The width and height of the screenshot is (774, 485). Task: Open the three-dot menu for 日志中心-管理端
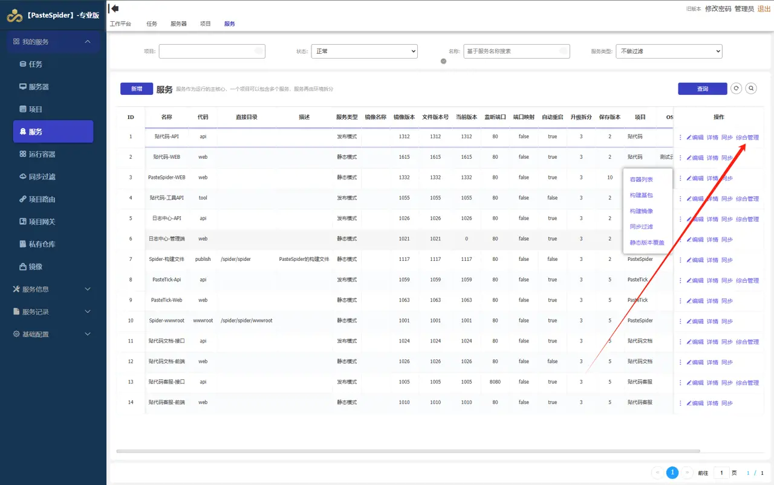tap(680, 240)
